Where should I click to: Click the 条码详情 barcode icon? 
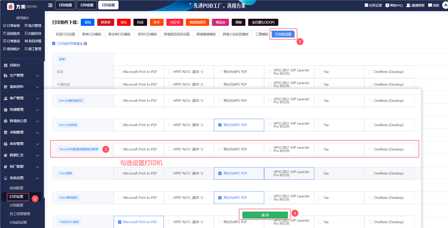point(26,41)
